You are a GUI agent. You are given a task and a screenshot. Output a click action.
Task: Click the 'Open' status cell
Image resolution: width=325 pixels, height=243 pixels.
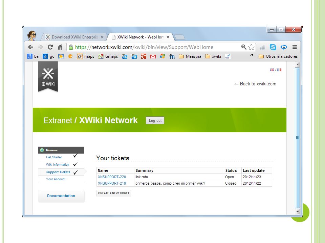pos(233,177)
